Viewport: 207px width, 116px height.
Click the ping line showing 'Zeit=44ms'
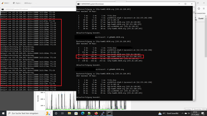click(x=28, y=12)
